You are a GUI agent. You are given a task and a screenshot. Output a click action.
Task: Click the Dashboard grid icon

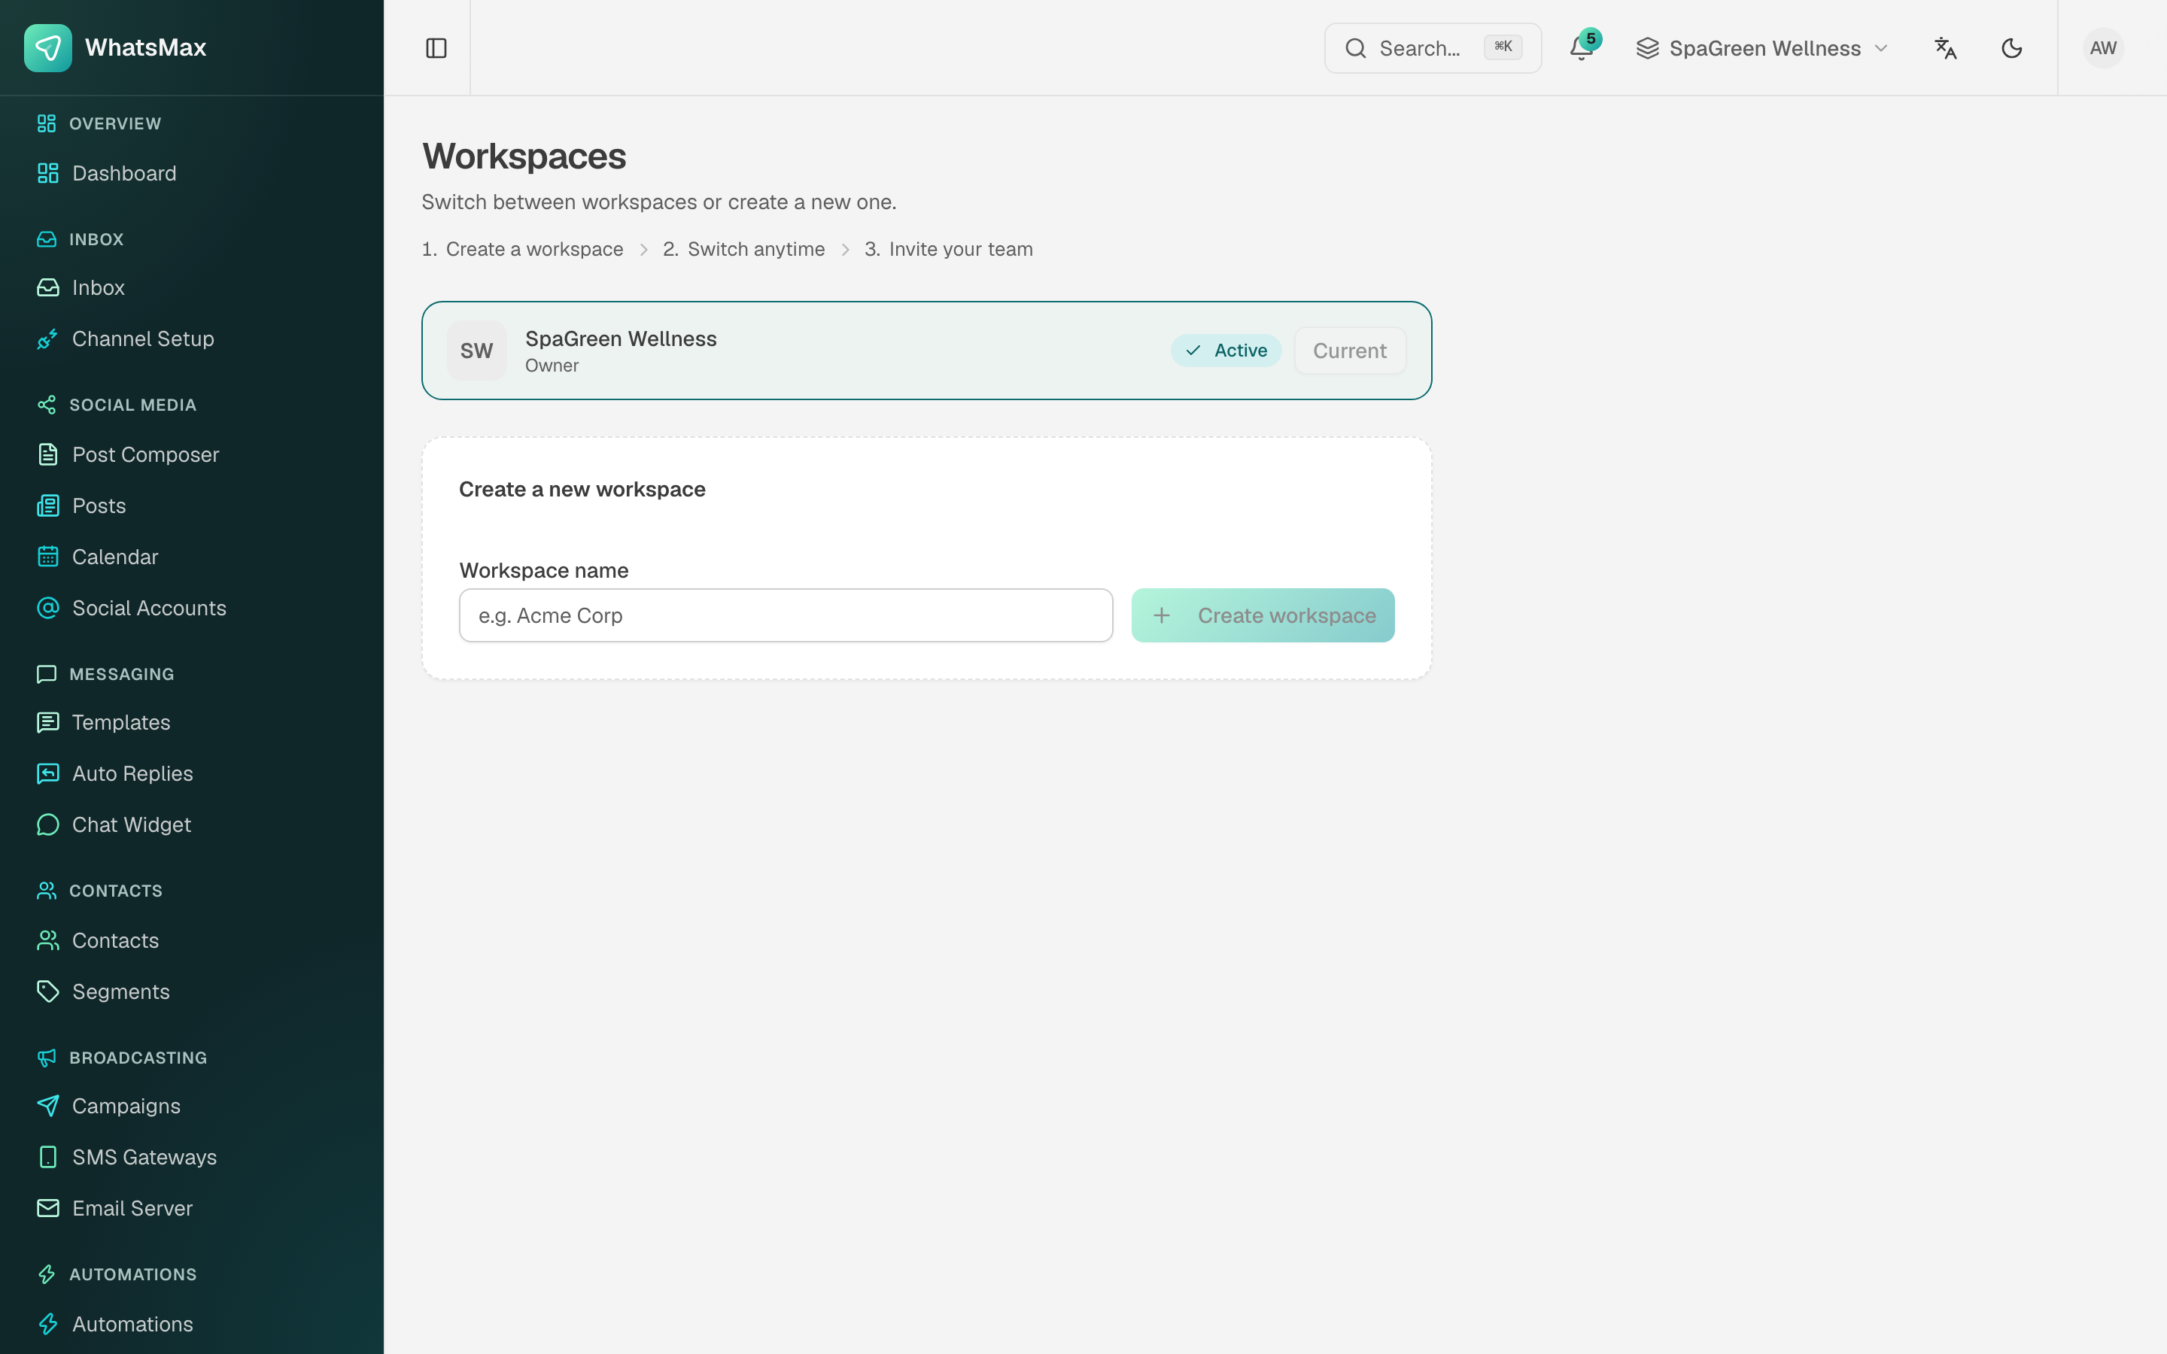point(47,173)
